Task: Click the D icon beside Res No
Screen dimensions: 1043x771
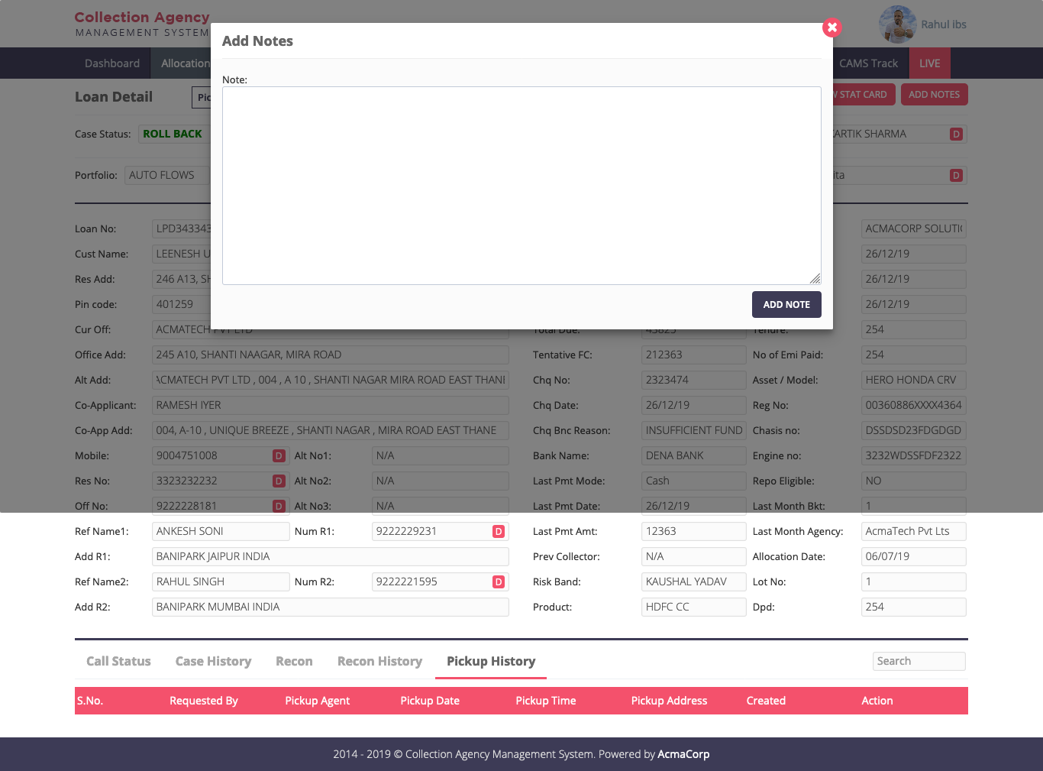Action: (x=279, y=481)
